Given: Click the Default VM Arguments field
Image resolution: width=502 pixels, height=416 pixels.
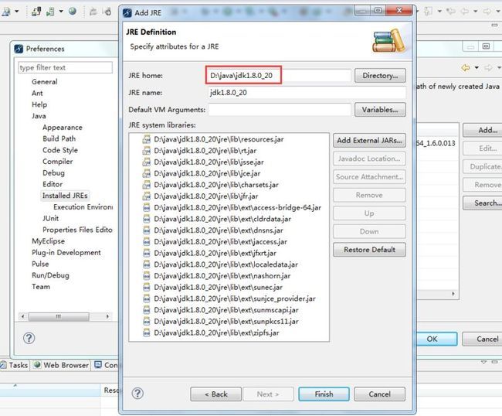Looking at the screenshot, I should (x=280, y=110).
